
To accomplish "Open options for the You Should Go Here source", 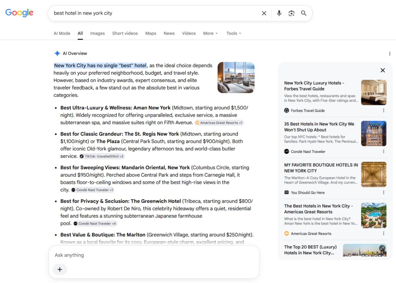I will [x=383, y=193].
